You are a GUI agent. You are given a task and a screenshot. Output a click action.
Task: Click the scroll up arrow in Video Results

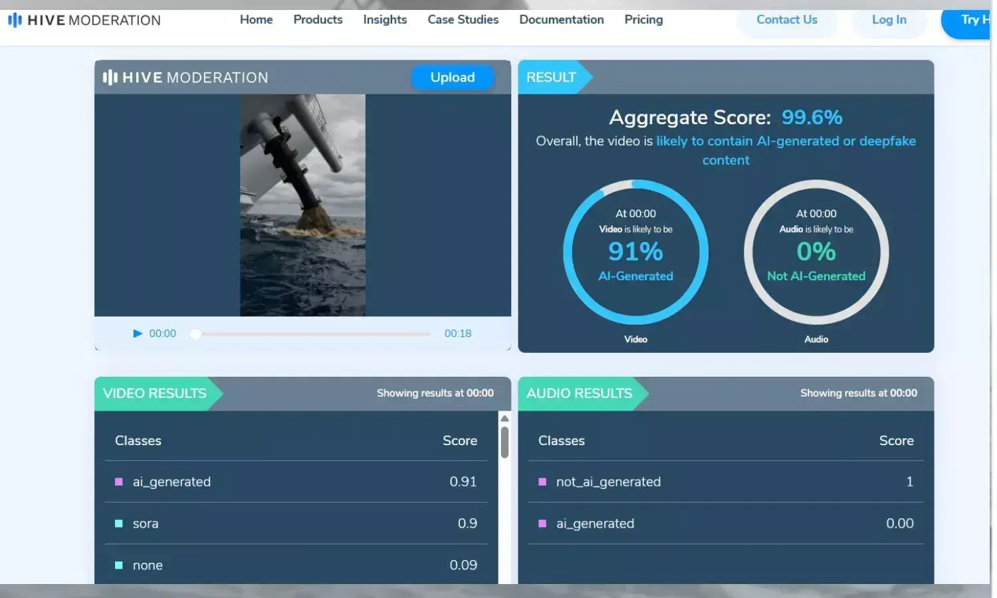(504, 419)
